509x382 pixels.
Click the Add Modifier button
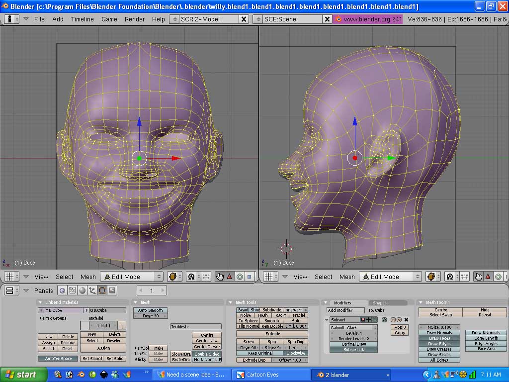345,310
